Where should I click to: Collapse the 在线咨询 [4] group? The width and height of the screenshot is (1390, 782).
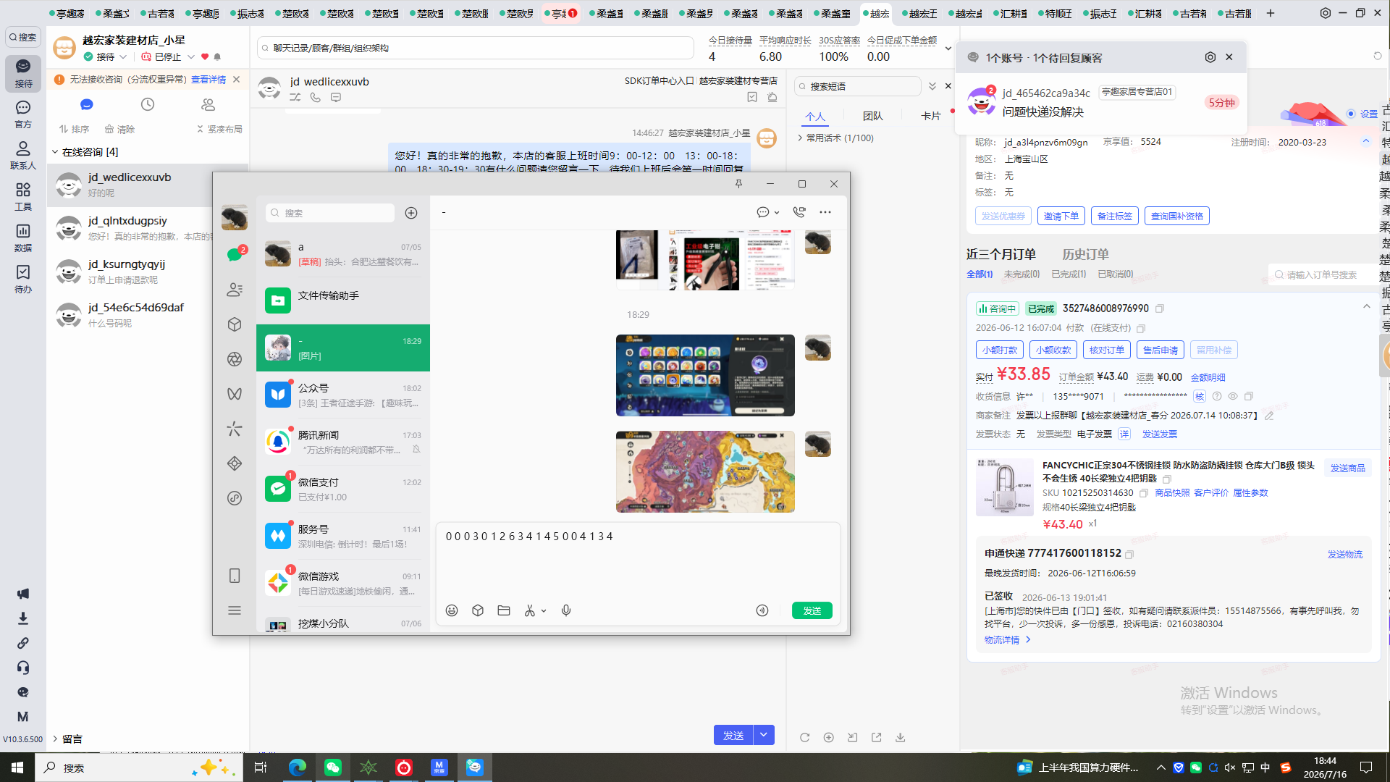coord(55,152)
